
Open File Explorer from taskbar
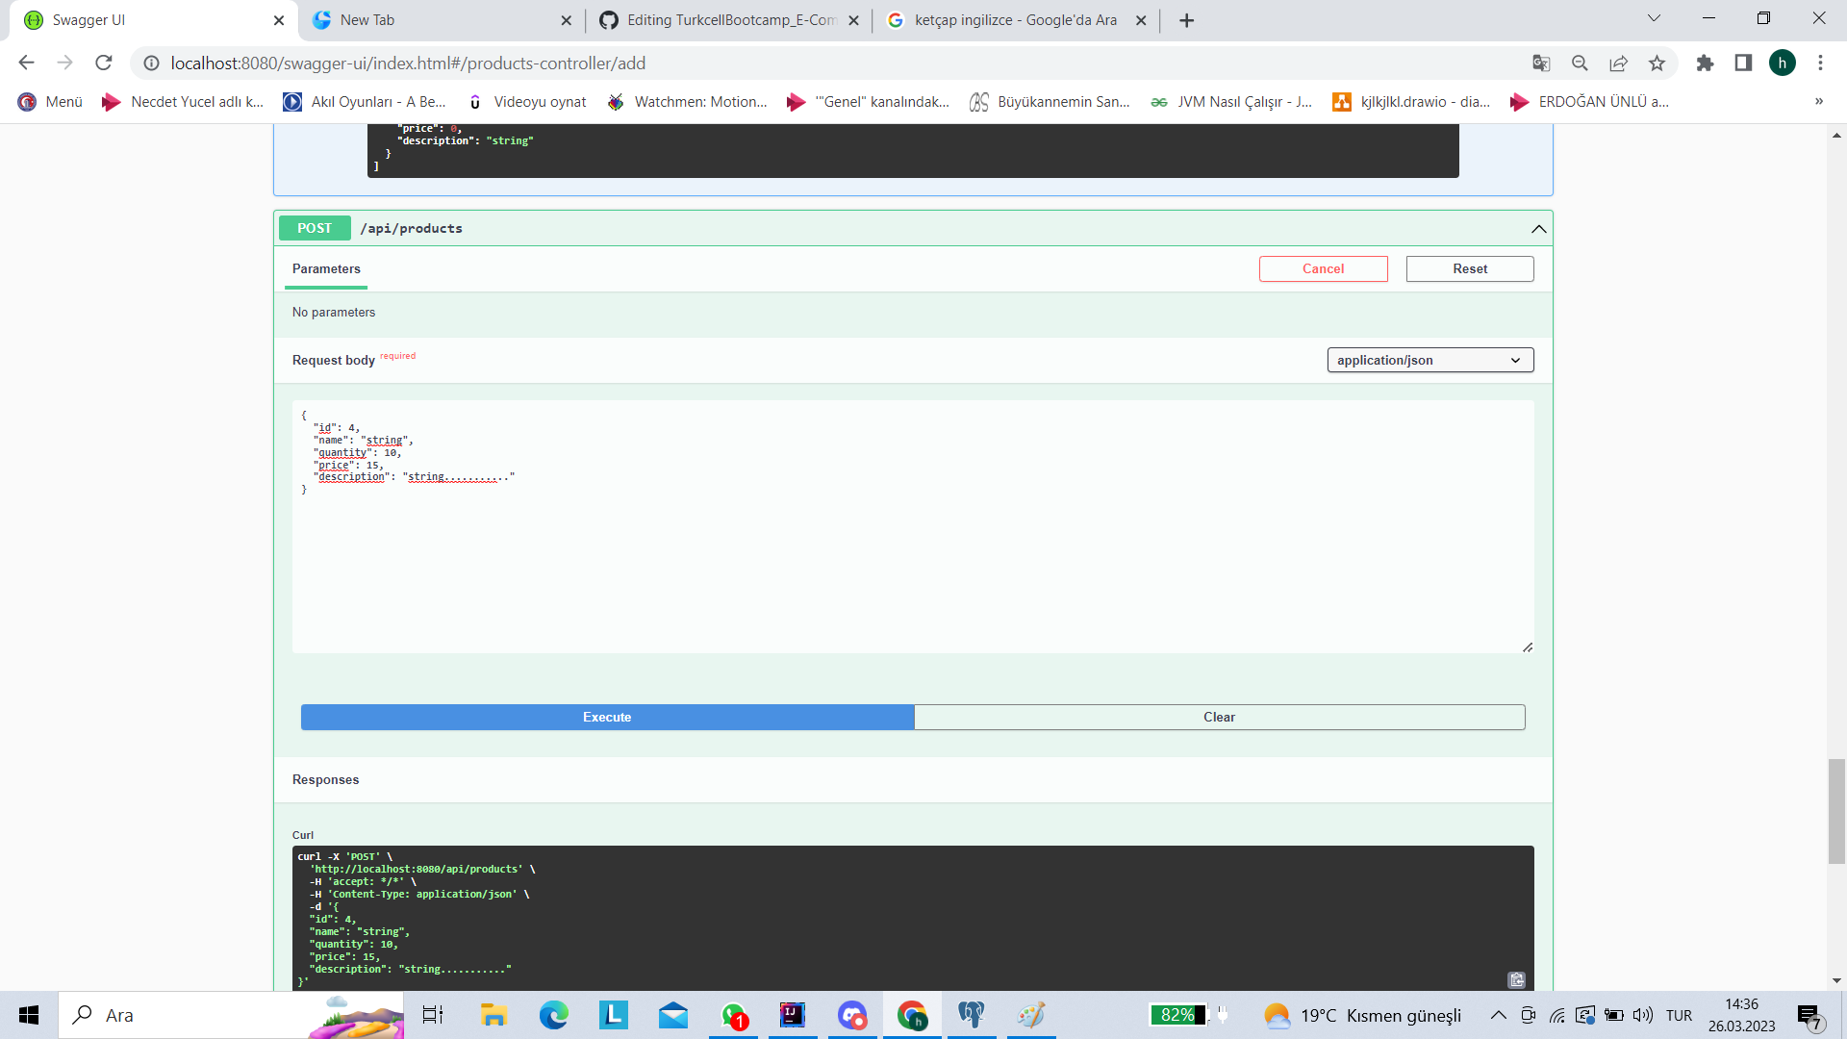coord(493,1015)
